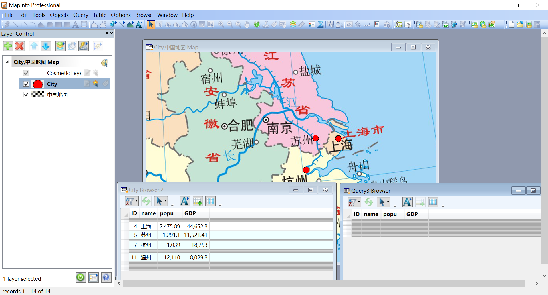The image size is (548, 295).
Task: Open the sort/filter dropdown in Query3 Browser
Action: (x=354, y=202)
